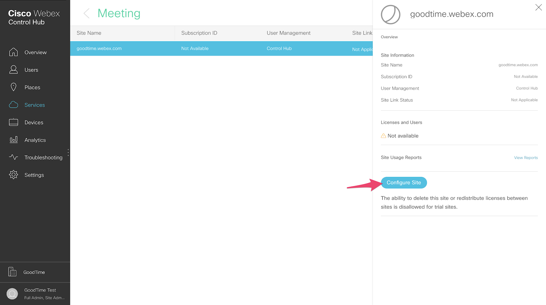The image size is (546, 305).
Task: Open the Analytics bar chart icon
Action: pyautogui.click(x=13, y=140)
